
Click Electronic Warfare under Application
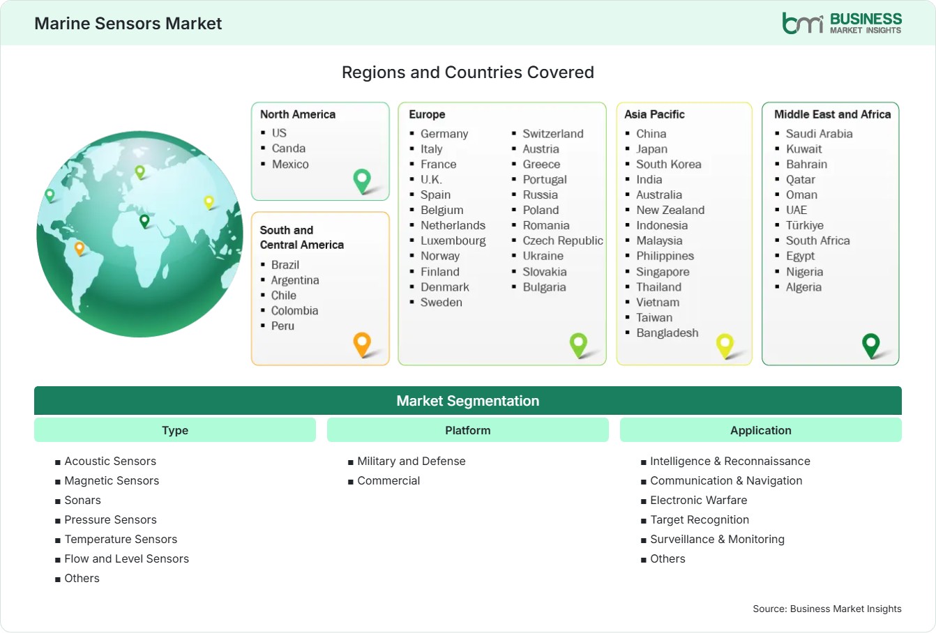[x=698, y=501]
